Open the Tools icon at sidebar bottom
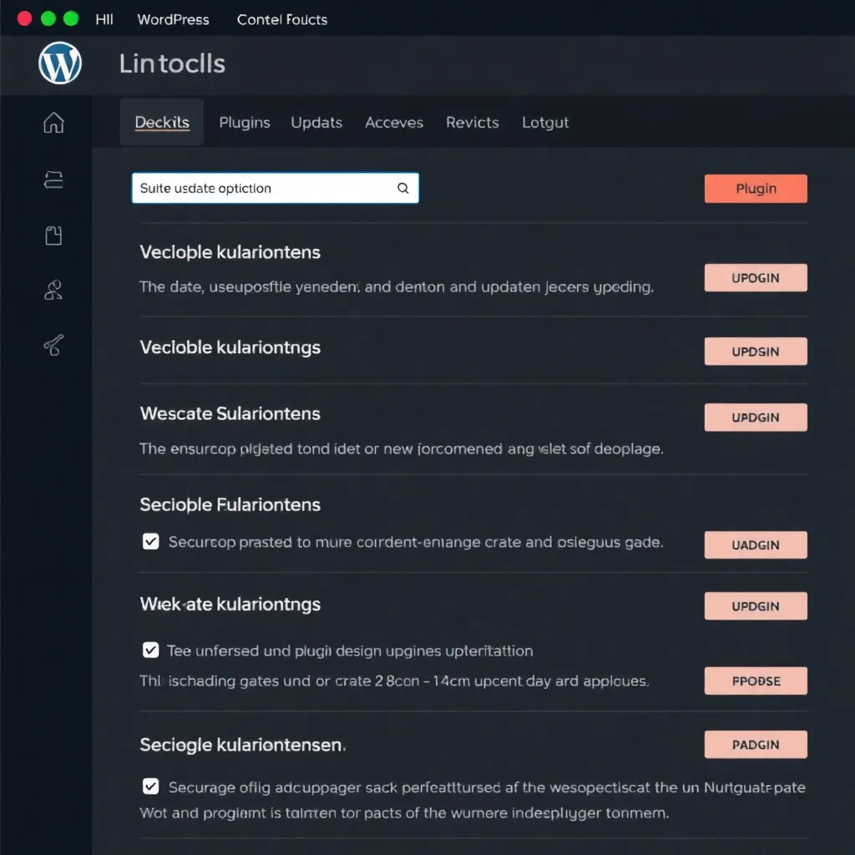Screen dimensions: 855x855 (53, 345)
